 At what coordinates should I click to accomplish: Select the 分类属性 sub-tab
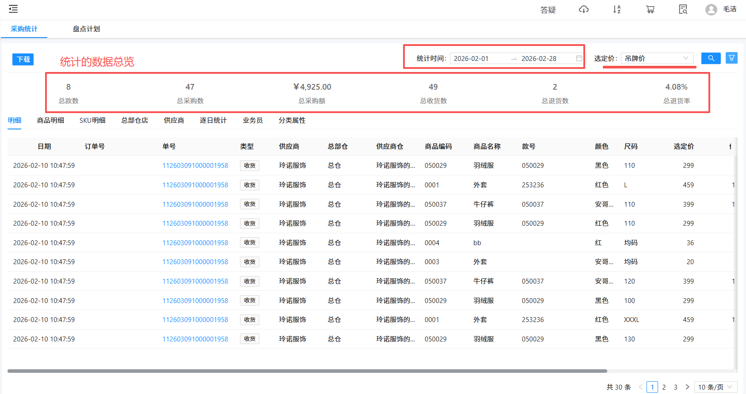click(x=292, y=120)
